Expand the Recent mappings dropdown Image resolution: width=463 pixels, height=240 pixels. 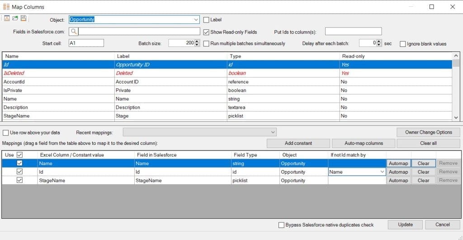pos(273,132)
